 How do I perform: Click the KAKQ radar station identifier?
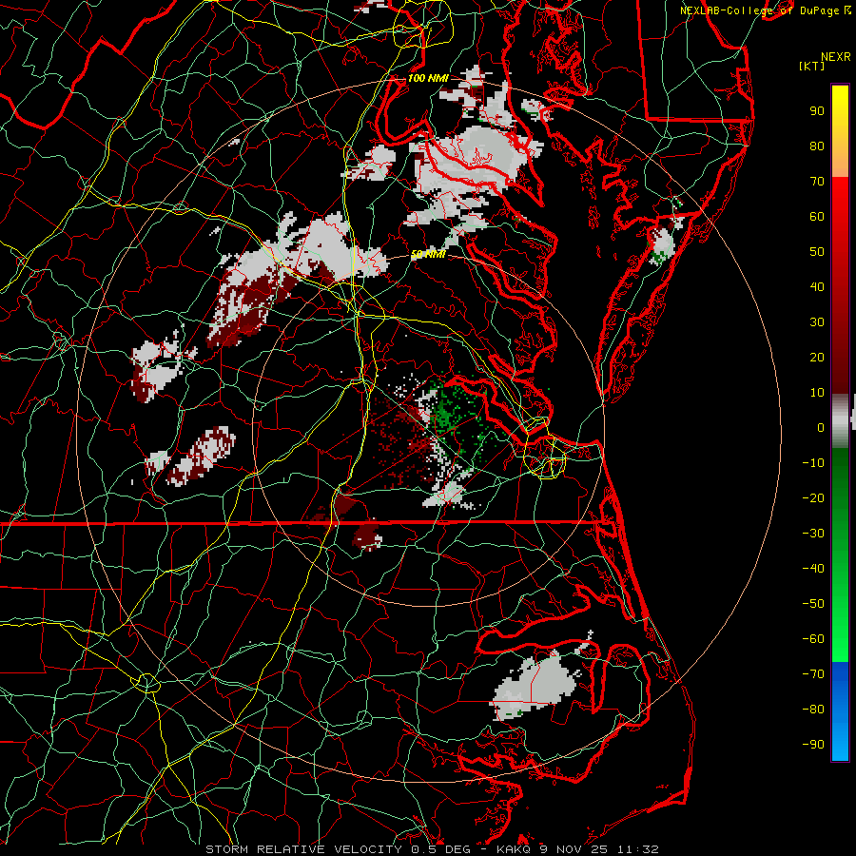pyautogui.click(x=514, y=849)
